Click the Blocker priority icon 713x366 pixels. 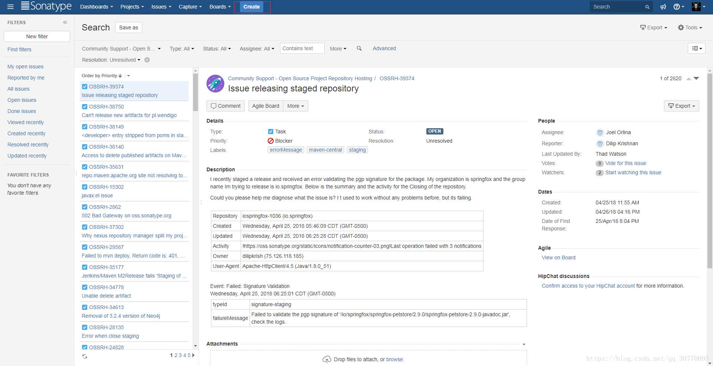click(x=271, y=141)
